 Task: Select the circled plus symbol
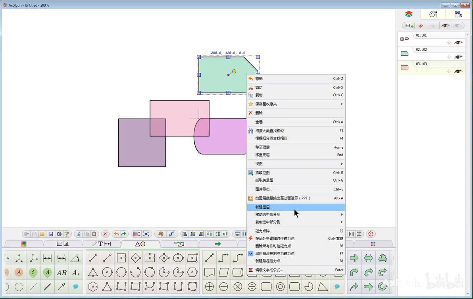coord(210,287)
